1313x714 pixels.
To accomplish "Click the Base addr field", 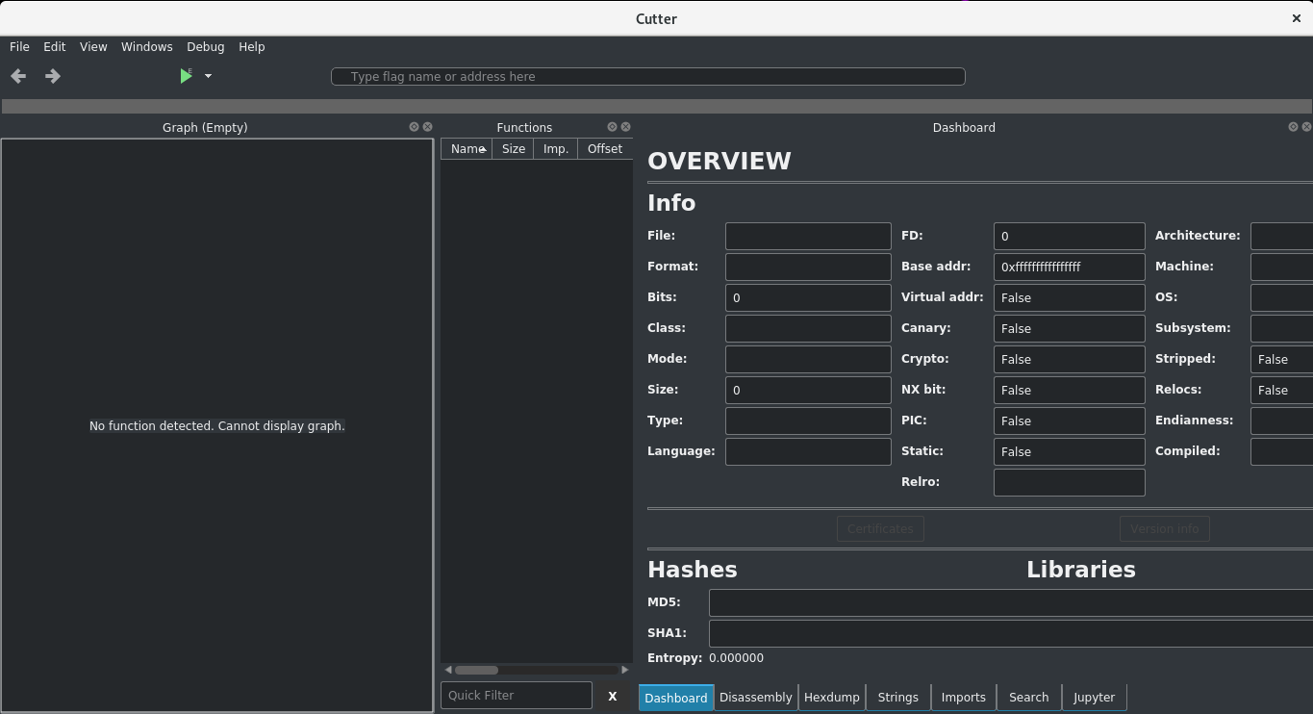I will tap(1070, 267).
